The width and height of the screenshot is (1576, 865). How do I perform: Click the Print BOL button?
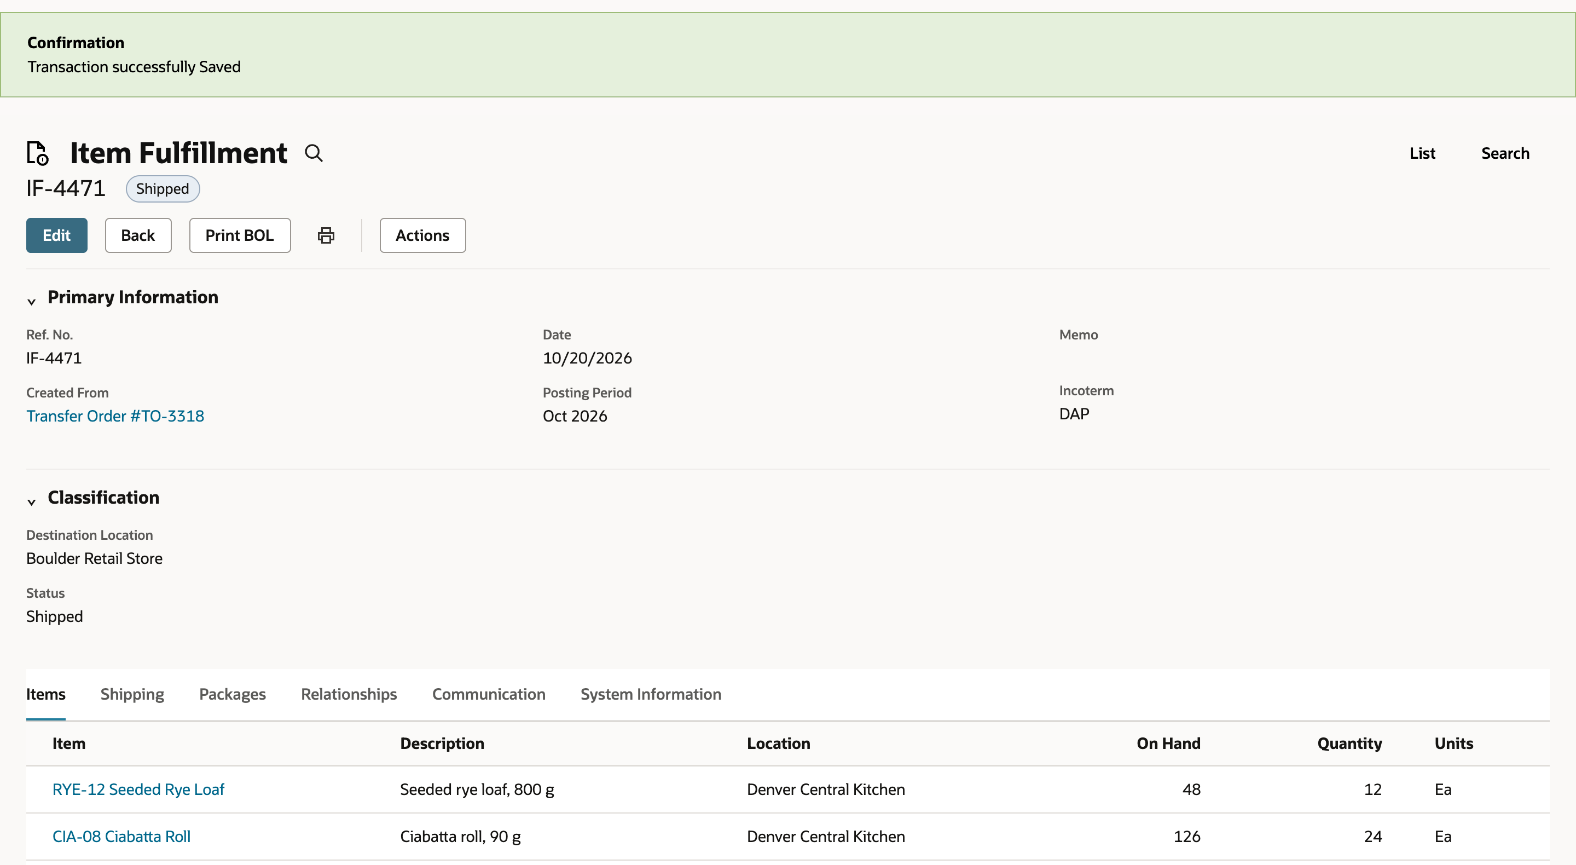coord(240,235)
